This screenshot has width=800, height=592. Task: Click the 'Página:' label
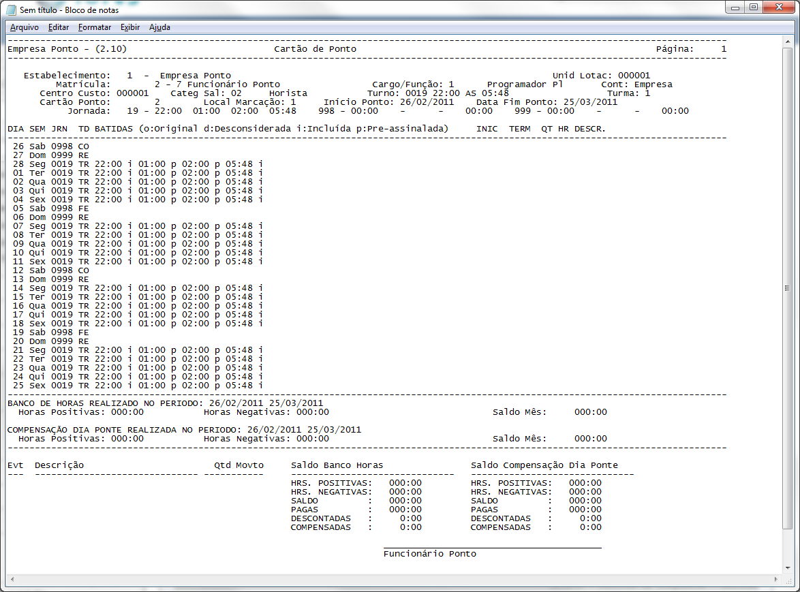675,49
